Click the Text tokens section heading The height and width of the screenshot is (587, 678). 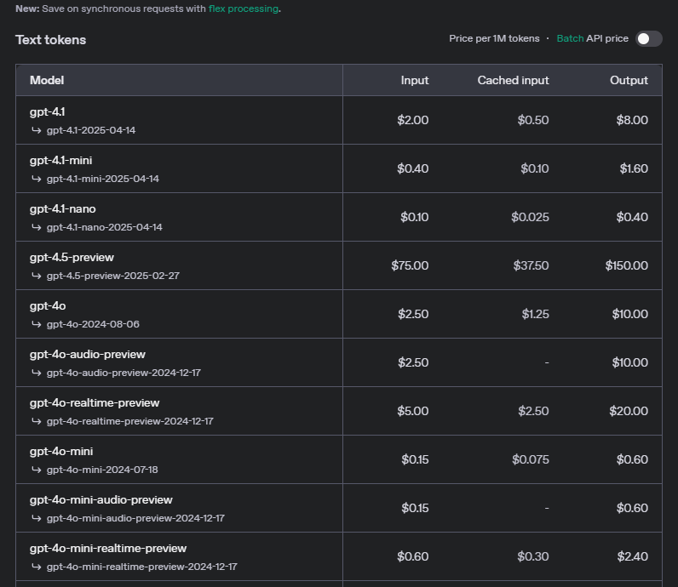click(x=50, y=40)
